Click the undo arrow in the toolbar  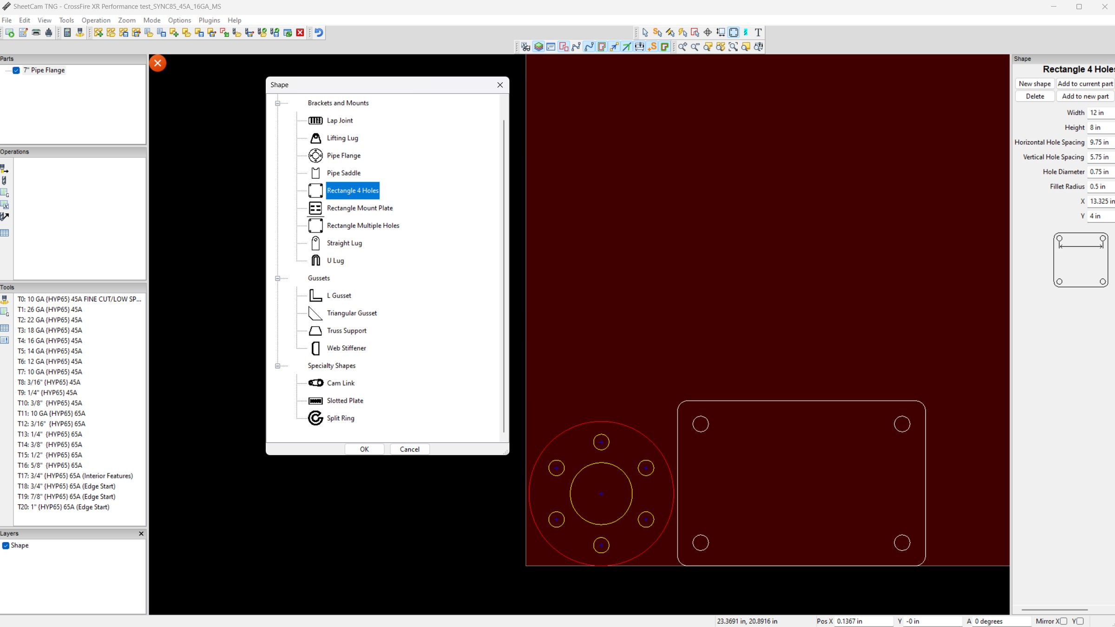pos(319,32)
